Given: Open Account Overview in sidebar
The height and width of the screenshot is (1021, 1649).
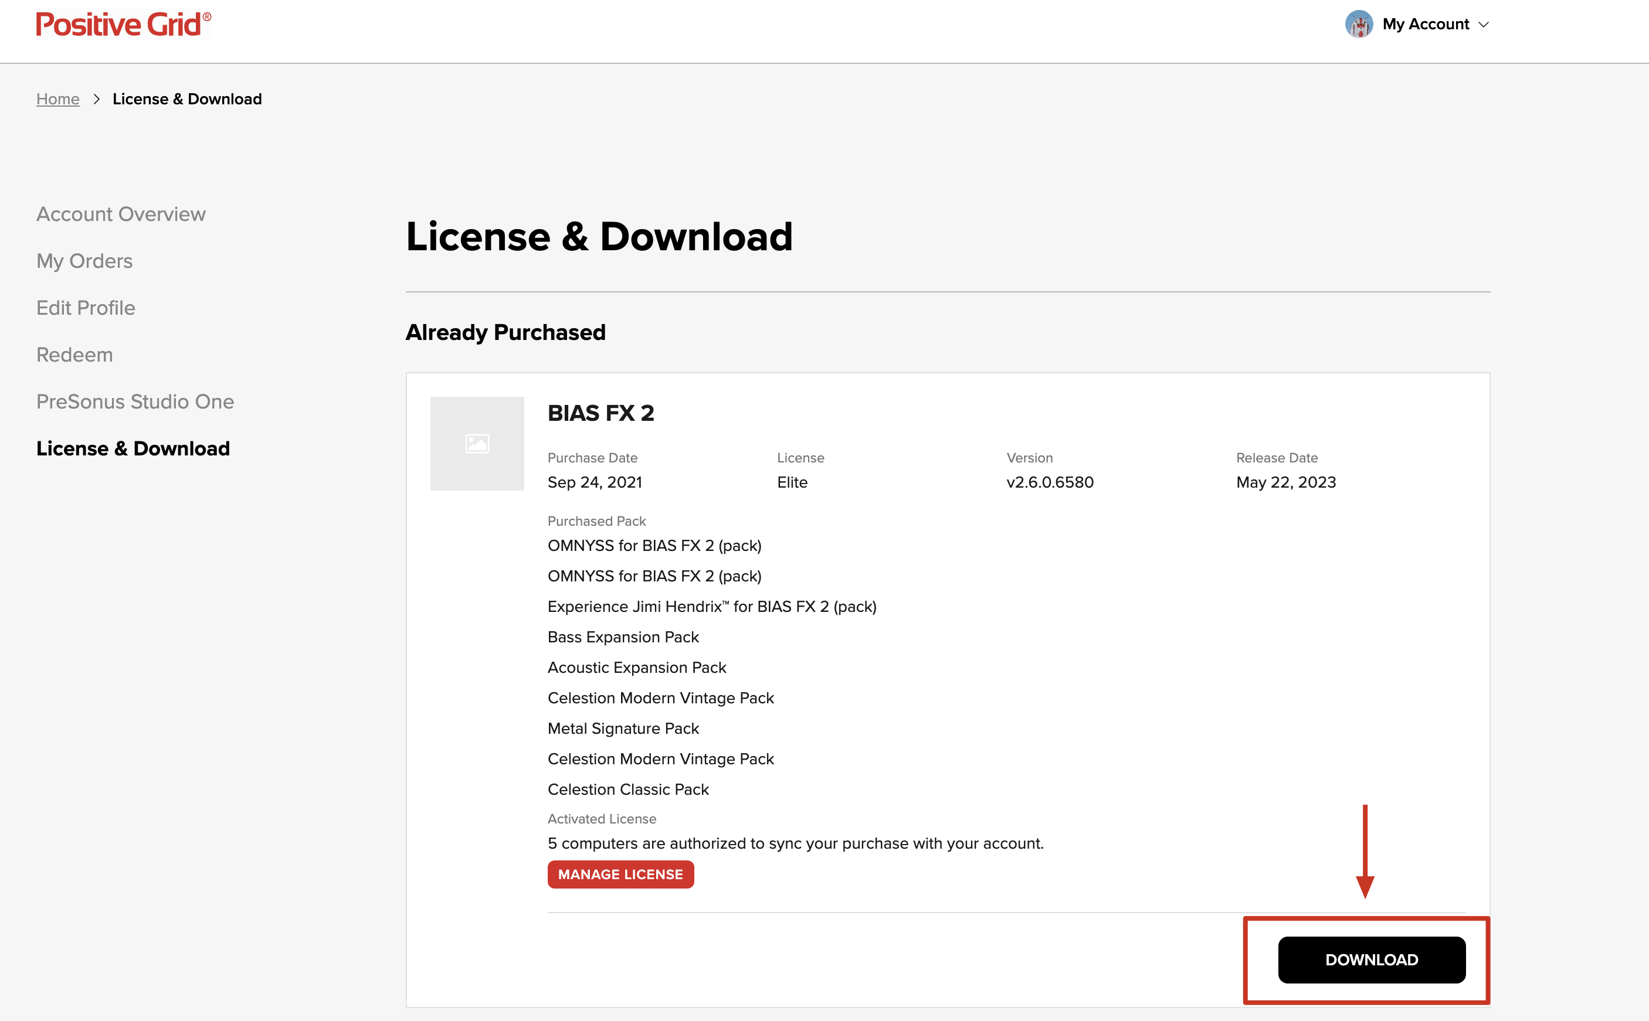Looking at the screenshot, I should coord(121,214).
